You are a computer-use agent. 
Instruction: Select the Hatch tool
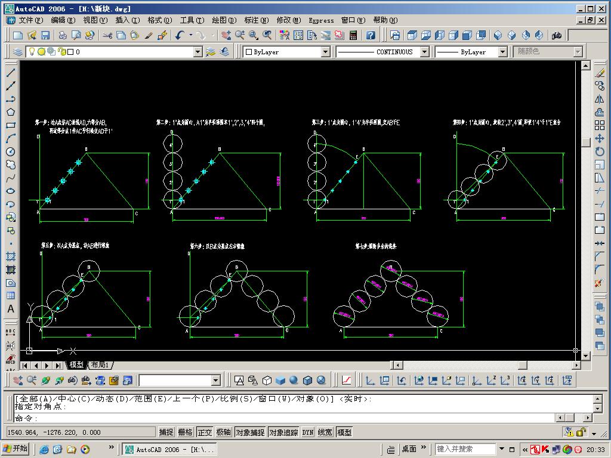click(x=11, y=256)
